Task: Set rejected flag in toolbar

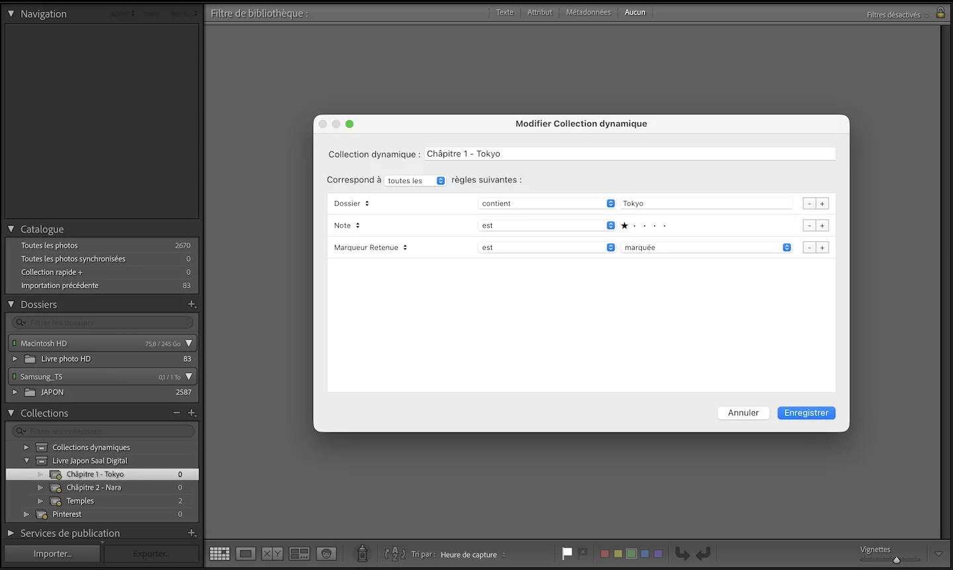Action: point(582,553)
